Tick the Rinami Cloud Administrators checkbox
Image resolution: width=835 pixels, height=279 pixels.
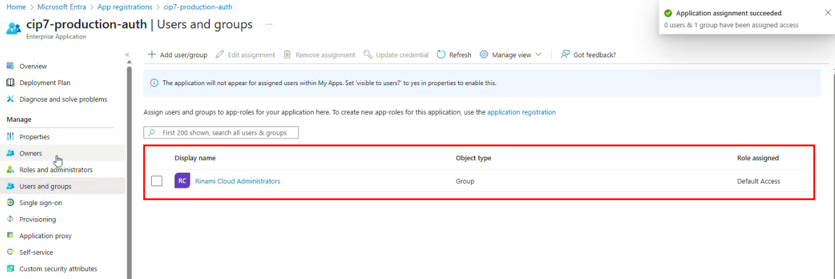[x=157, y=181]
